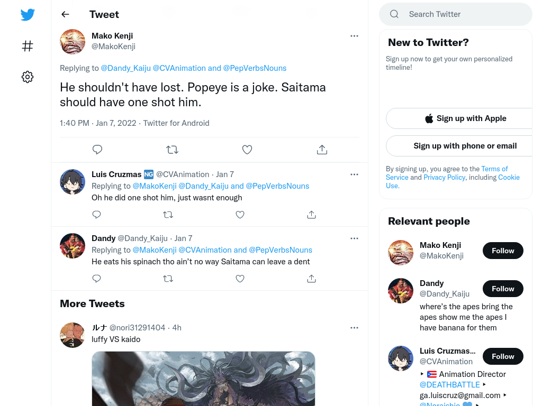Viewport: 542px width, 406px height.
Task: Click the Search Twitter field
Action: [456, 14]
